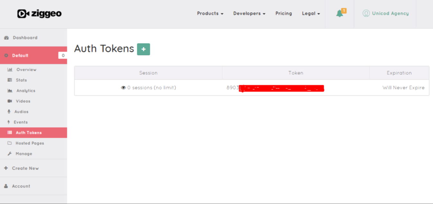Image resolution: width=433 pixels, height=204 pixels.
Task: Open the Products dropdown menu
Action: [210, 14]
